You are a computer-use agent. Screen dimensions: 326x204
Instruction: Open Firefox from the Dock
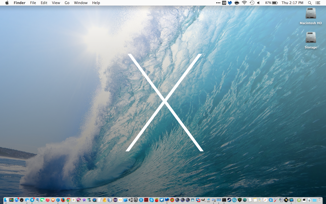(x=63, y=200)
